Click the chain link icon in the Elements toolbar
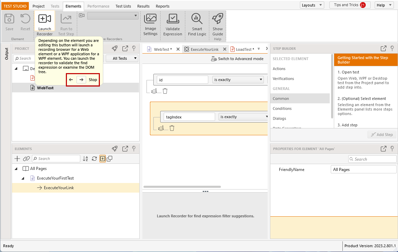The width and height of the screenshot is (398, 252). [26, 159]
